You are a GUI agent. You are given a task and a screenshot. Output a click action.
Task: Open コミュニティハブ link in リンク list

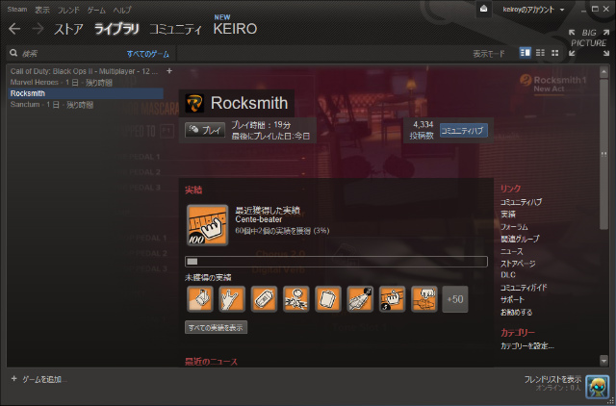pos(521,202)
